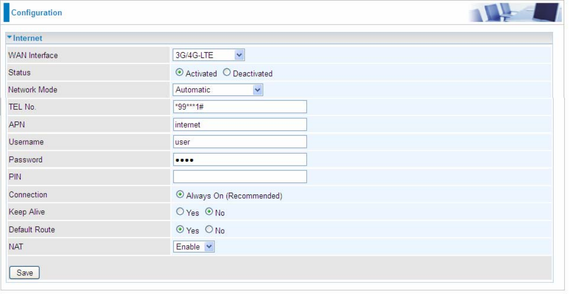Select Always On (Recommended) connection
The height and width of the screenshot is (294, 569).
point(180,194)
